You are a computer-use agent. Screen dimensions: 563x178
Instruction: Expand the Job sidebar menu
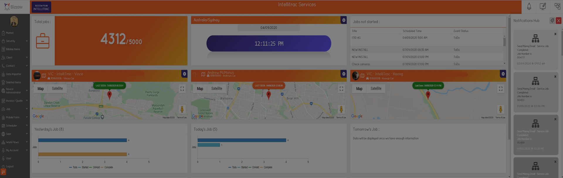(15, 109)
